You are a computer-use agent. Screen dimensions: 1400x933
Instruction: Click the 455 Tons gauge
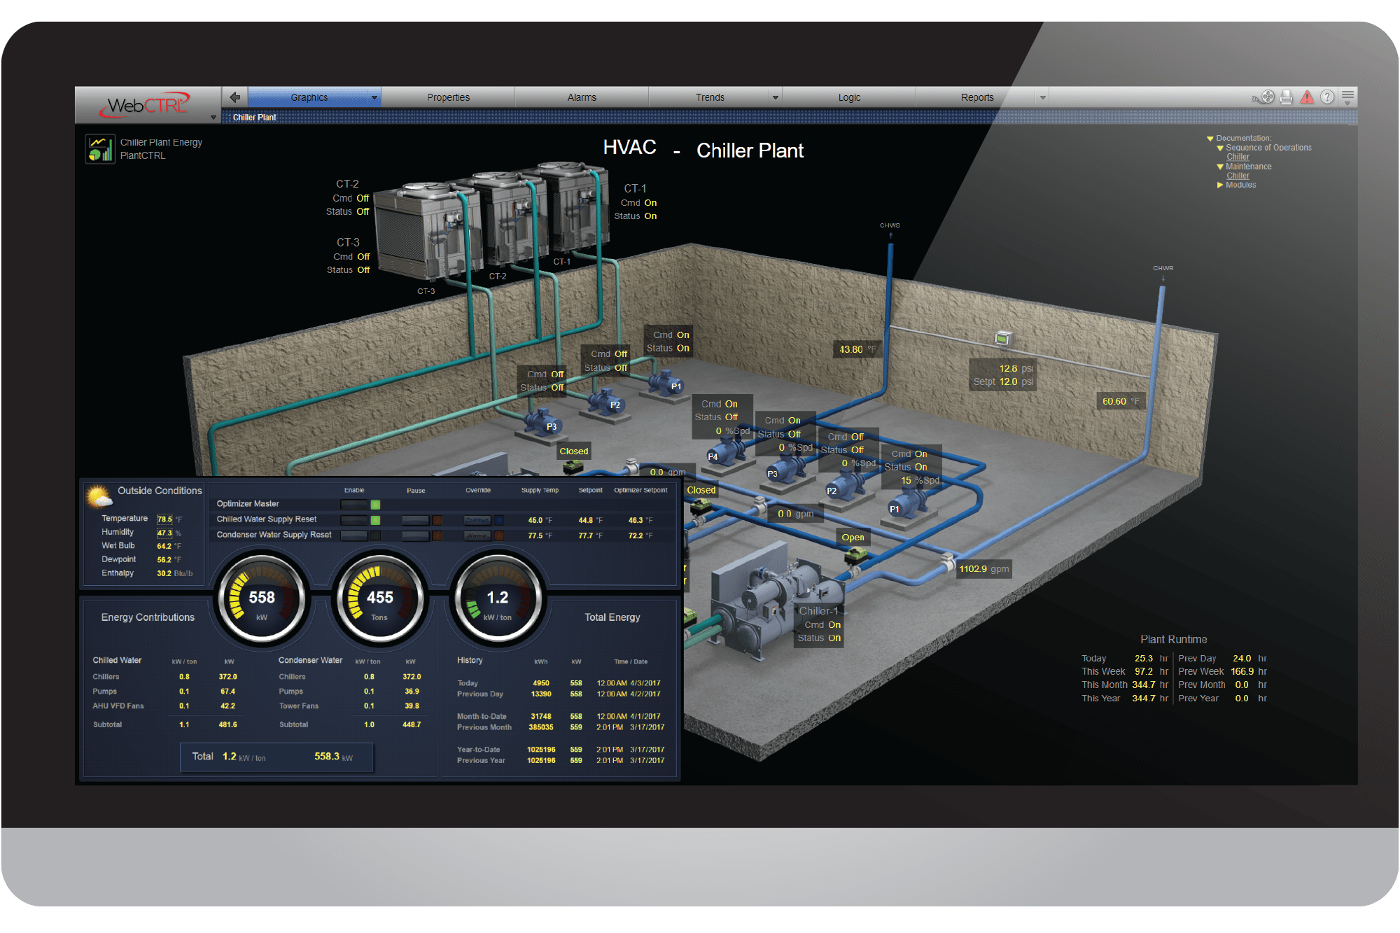(x=379, y=598)
